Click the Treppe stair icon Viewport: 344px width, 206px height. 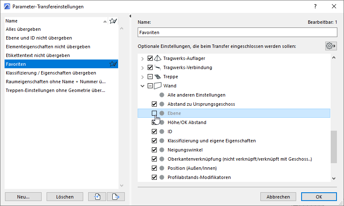click(x=158, y=77)
